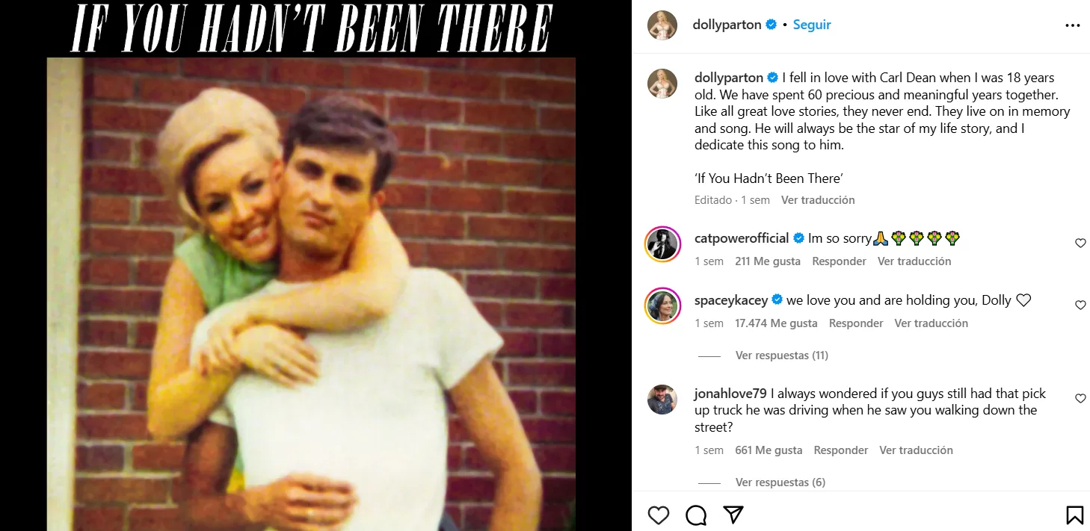Open the comment speech bubble icon
The width and height of the screenshot is (1090, 531).
coord(696,515)
